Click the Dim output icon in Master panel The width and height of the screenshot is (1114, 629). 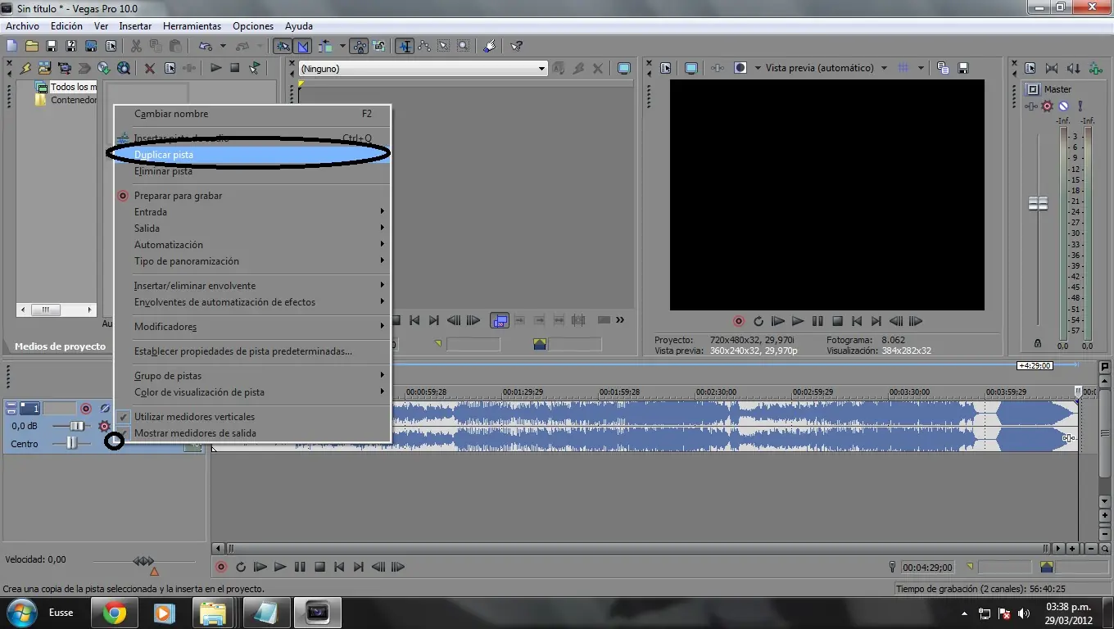click(1073, 68)
